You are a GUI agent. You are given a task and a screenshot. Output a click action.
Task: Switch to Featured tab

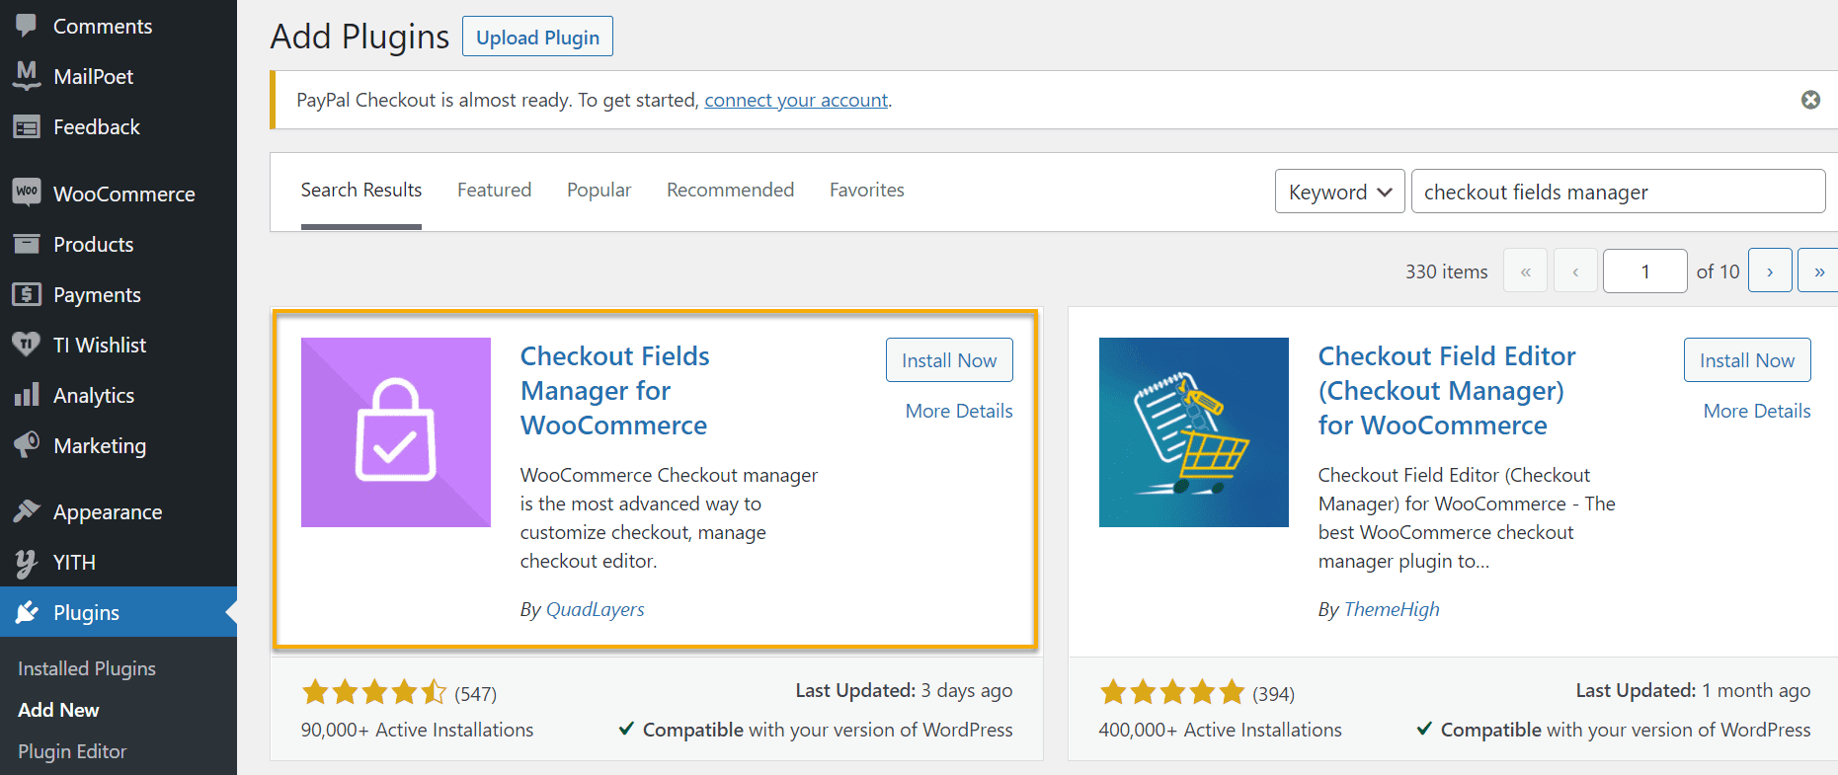(x=494, y=190)
